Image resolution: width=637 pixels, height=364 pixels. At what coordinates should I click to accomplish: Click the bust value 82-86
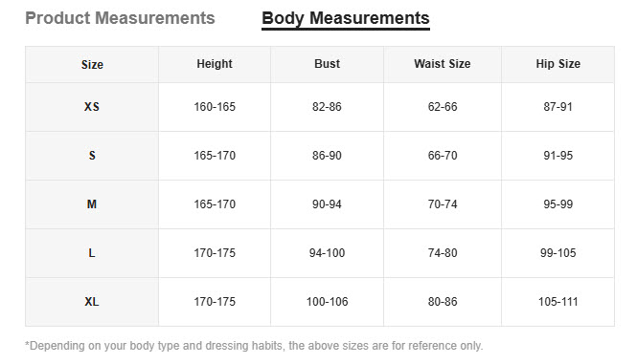(x=327, y=107)
